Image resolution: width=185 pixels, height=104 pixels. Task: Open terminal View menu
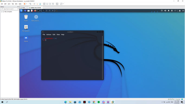point(58,35)
